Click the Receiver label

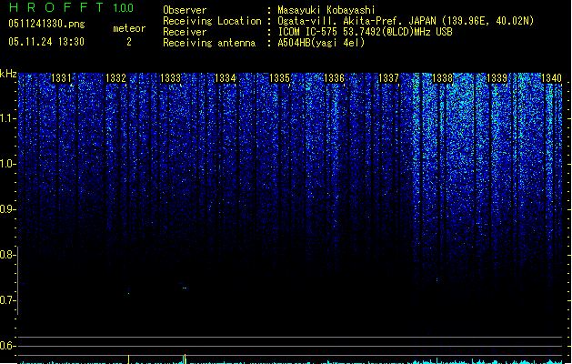pyautogui.click(x=185, y=32)
